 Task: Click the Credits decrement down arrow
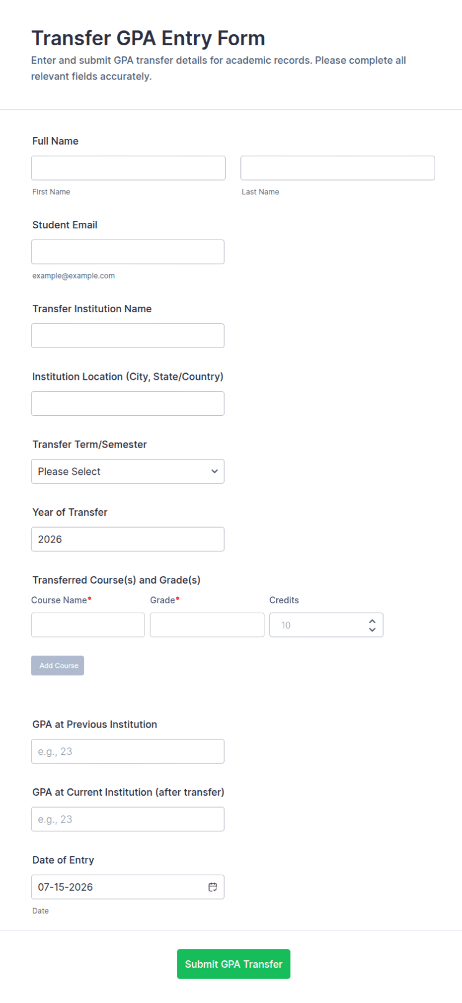coord(372,630)
